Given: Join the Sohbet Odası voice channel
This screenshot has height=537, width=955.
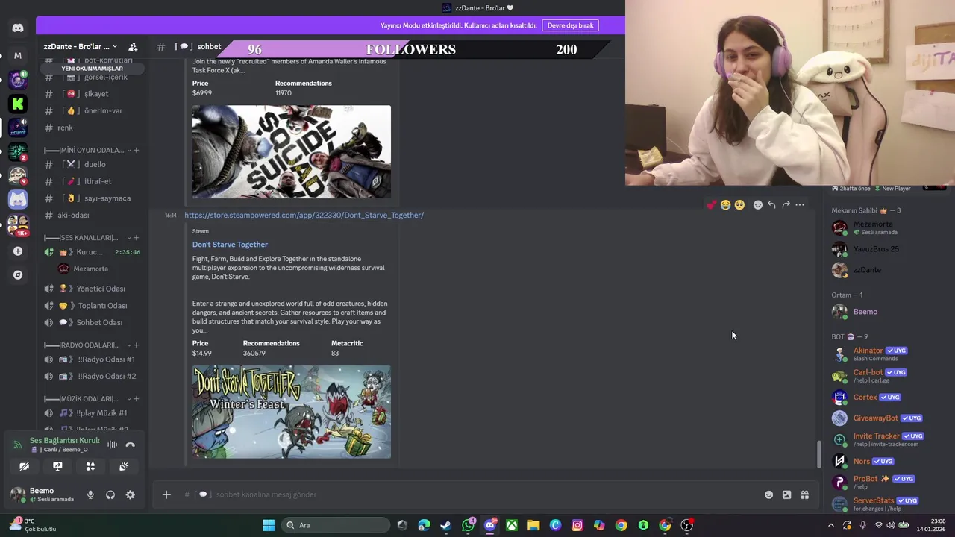Looking at the screenshot, I should point(91,322).
